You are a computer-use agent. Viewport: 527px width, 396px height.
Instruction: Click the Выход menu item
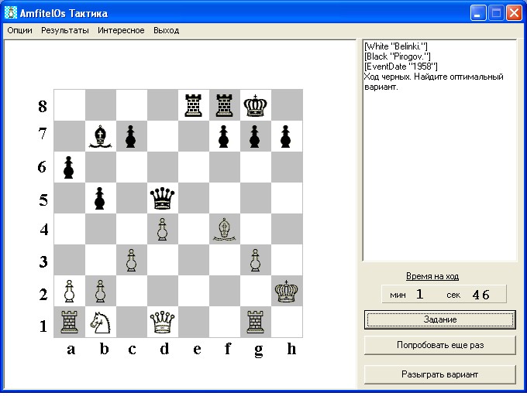coord(166,30)
